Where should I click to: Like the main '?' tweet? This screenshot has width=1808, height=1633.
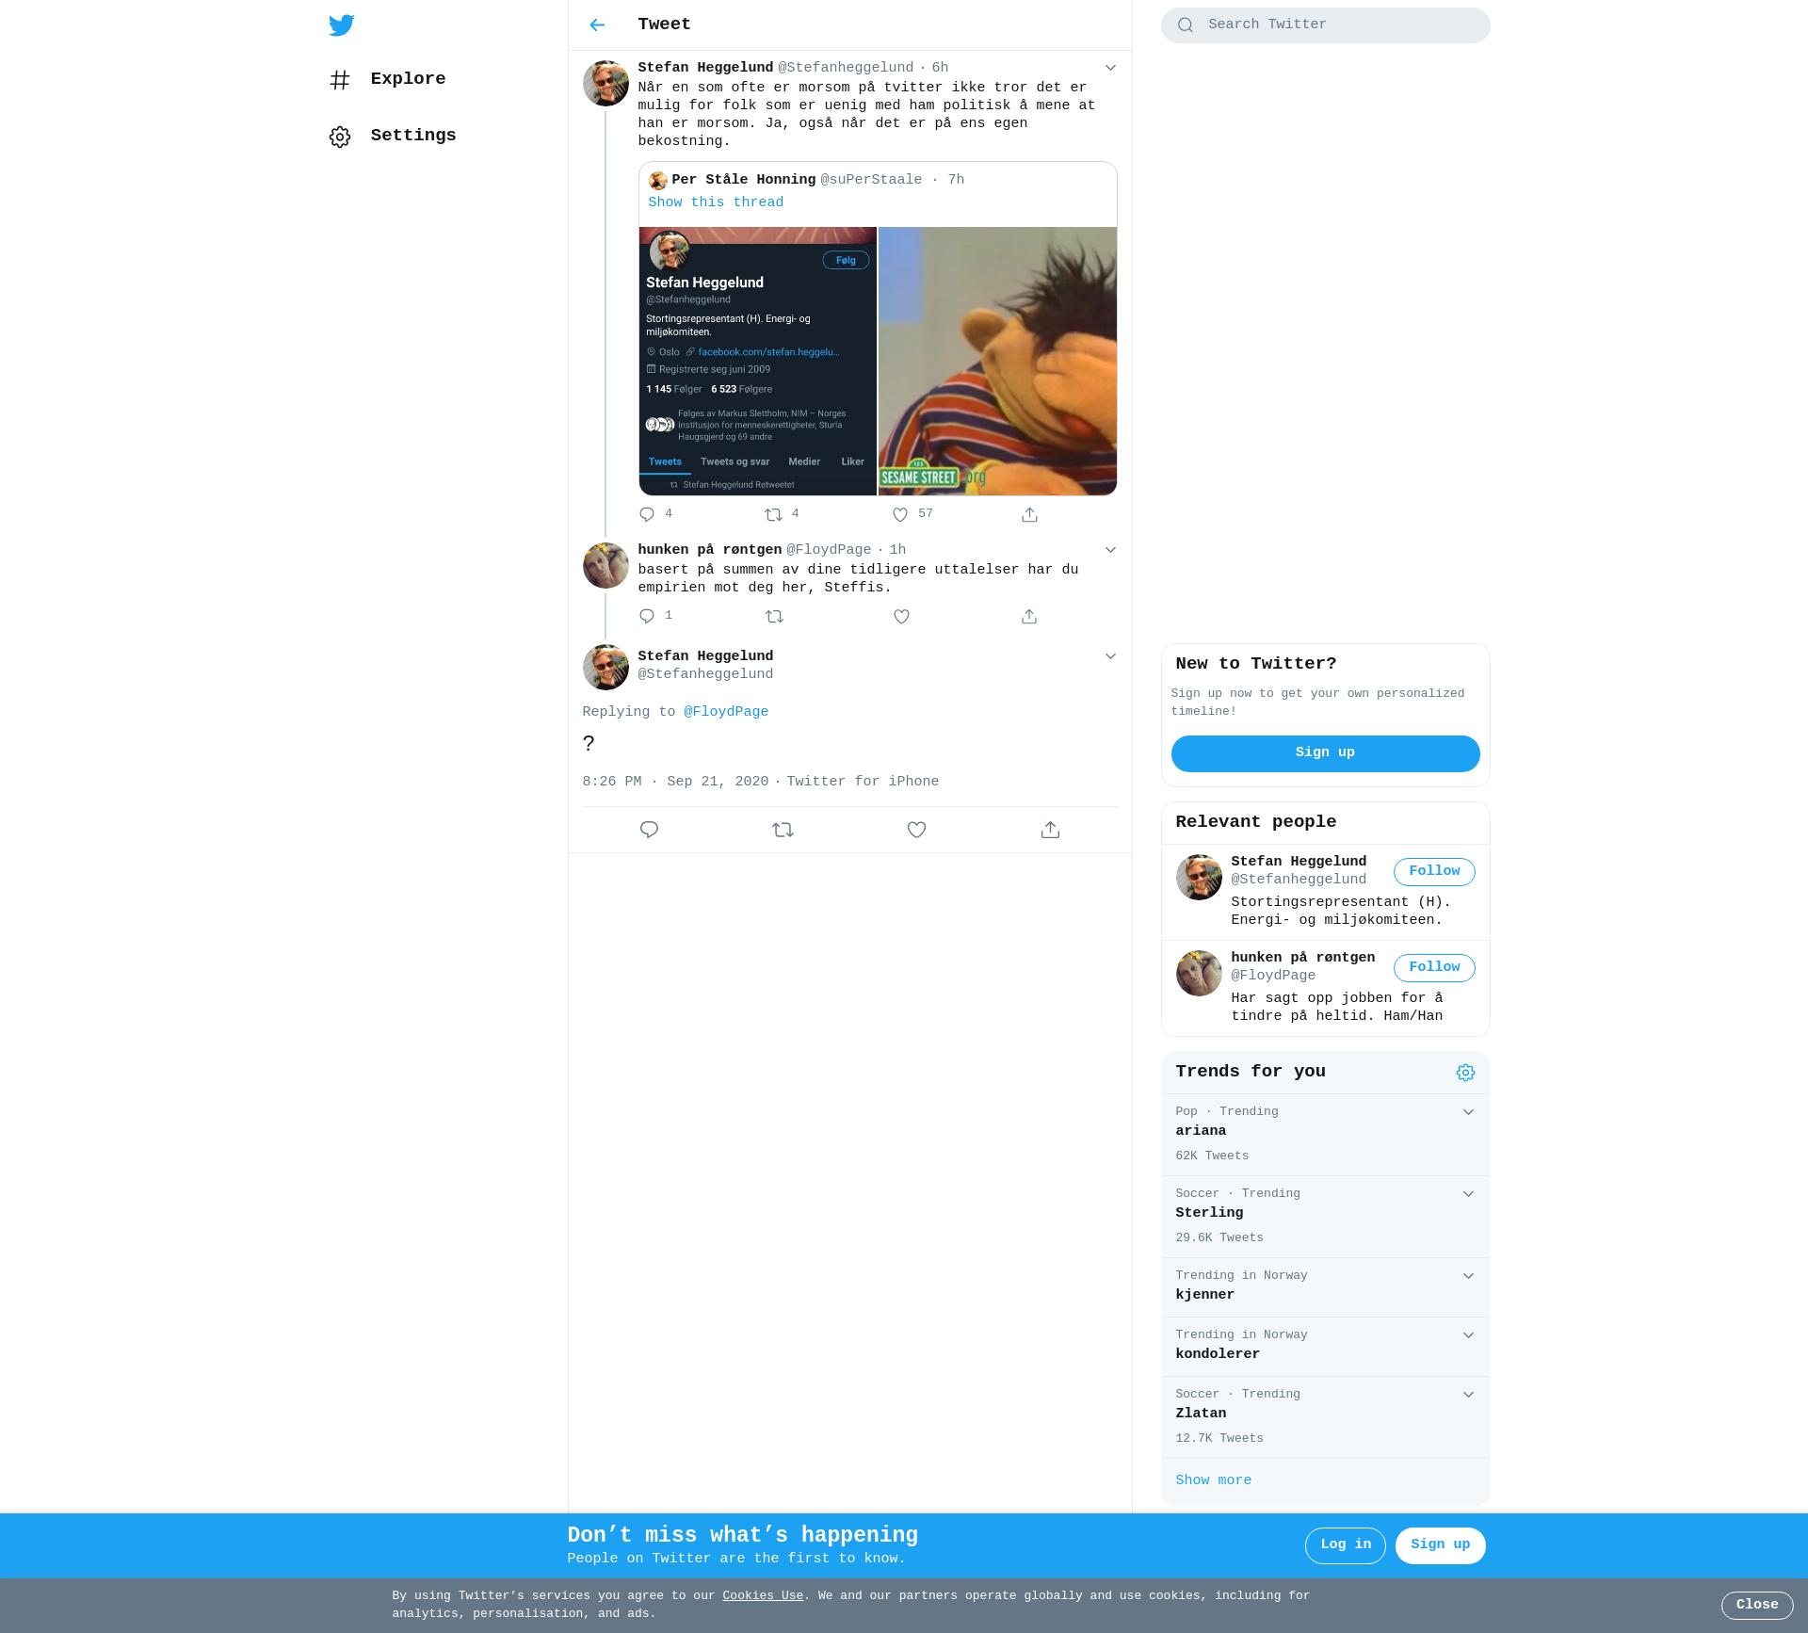point(916,830)
